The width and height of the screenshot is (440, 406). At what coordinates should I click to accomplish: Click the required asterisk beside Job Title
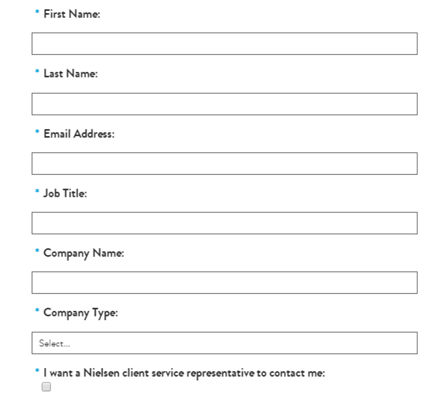point(37,191)
